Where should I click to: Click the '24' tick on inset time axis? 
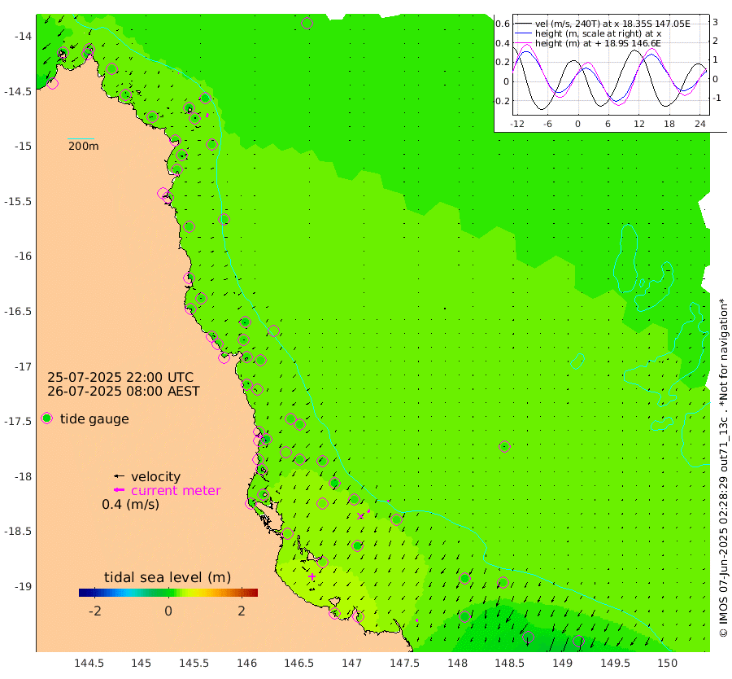(x=699, y=124)
